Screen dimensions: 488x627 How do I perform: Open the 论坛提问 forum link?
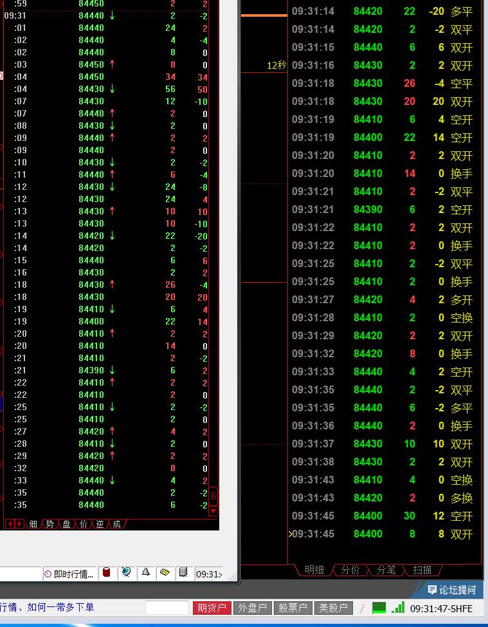tap(451, 590)
